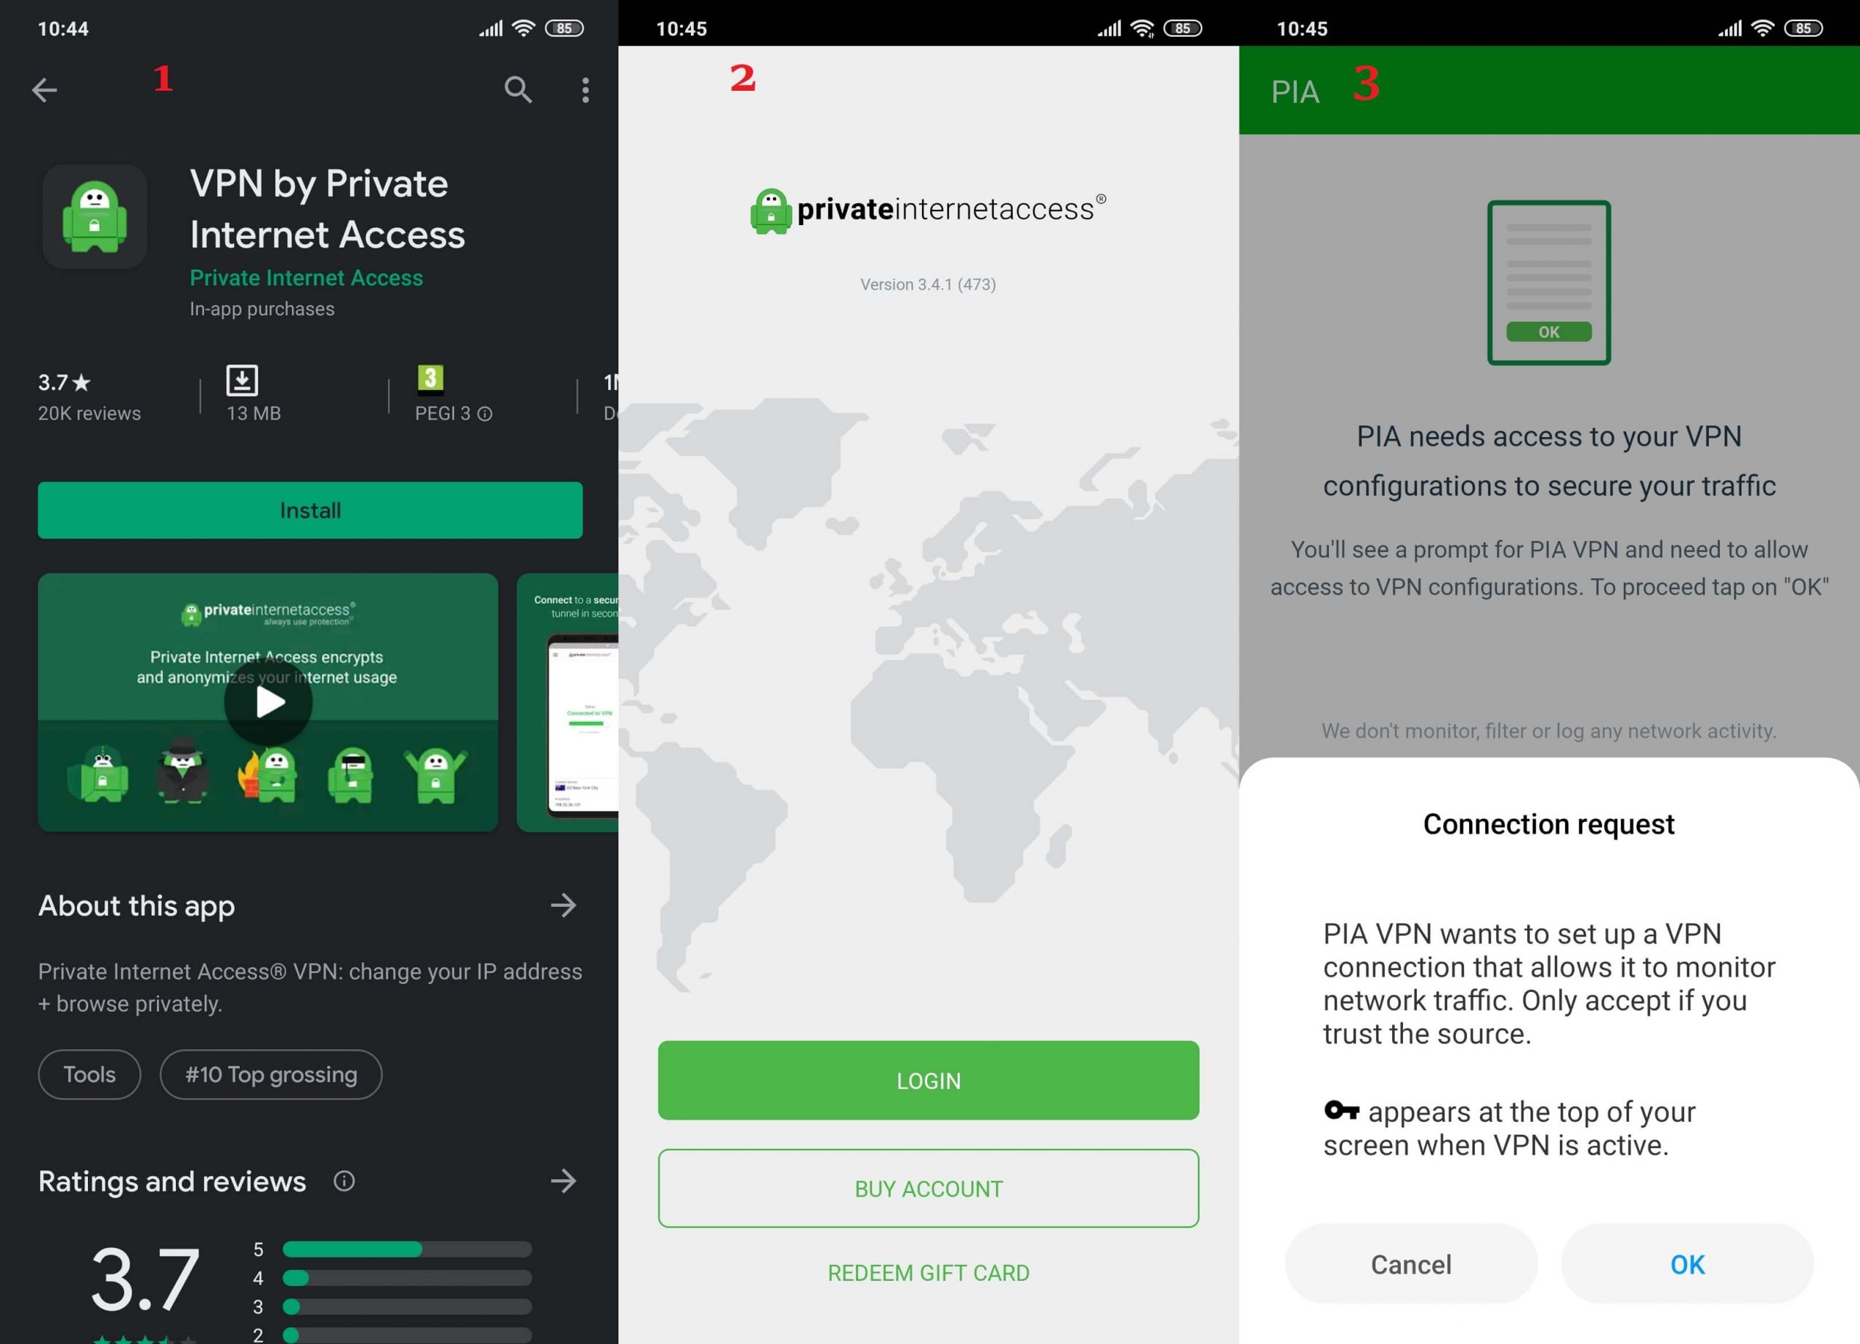Click the Private Internet Access app icon
Image resolution: width=1860 pixels, height=1344 pixels.
coord(94,222)
